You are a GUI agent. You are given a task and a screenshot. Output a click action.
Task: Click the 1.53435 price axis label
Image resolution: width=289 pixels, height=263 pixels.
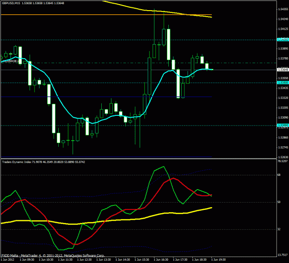point(283,88)
